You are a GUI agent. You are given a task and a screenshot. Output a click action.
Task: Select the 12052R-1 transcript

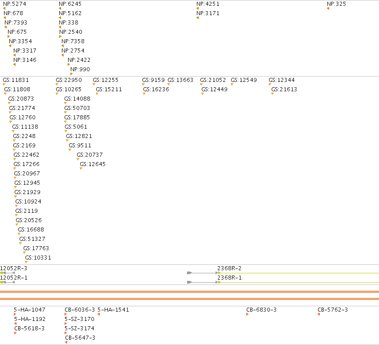pos(14,278)
